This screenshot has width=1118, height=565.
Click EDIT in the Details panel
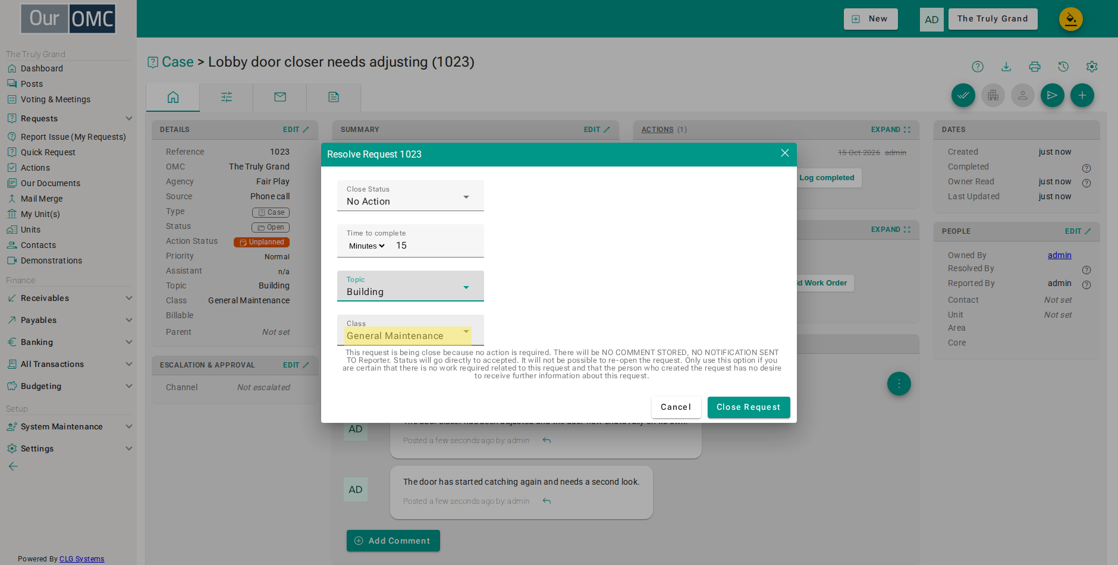point(296,130)
